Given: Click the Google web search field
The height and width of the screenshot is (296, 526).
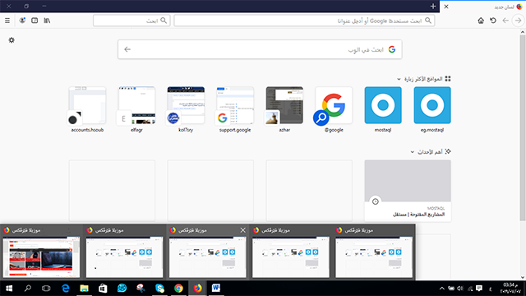Looking at the screenshot, I should (260, 49).
